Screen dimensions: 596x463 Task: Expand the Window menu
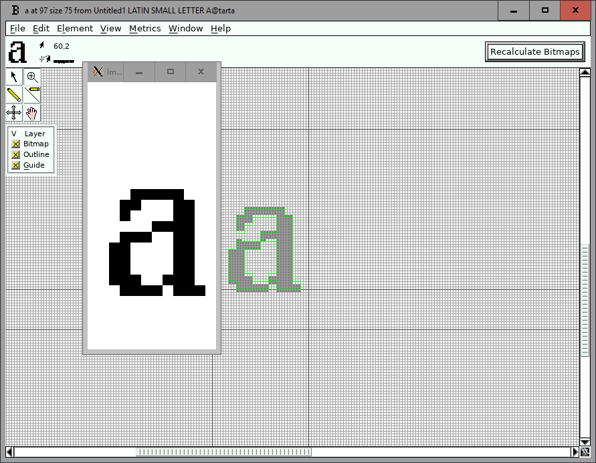[185, 28]
